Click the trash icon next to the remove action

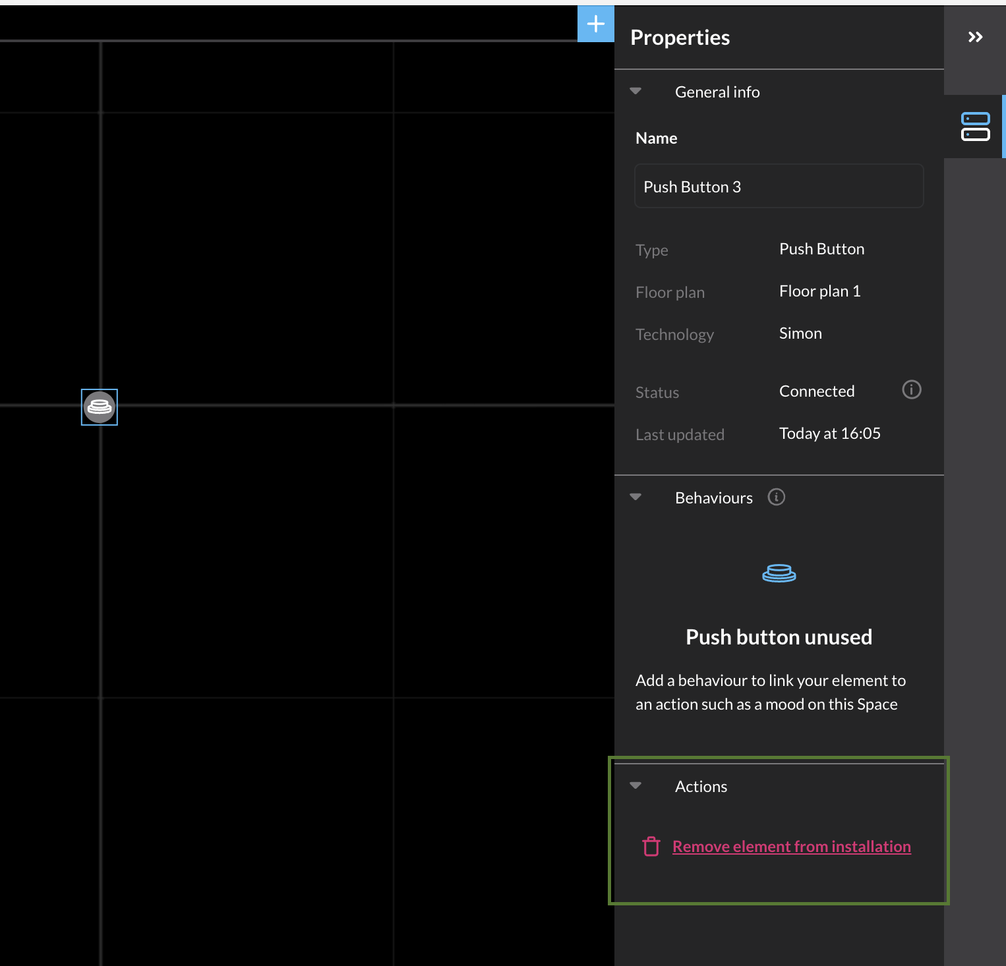point(651,846)
